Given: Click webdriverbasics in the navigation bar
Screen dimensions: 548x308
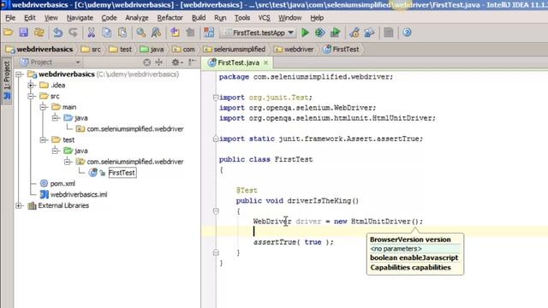Looking at the screenshot, I should click(40, 50).
